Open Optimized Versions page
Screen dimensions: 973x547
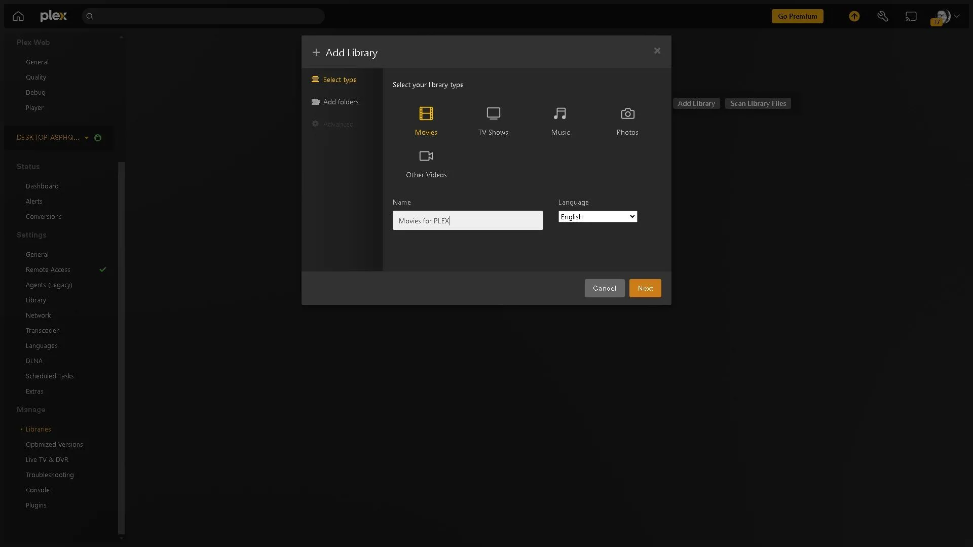[54, 444]
